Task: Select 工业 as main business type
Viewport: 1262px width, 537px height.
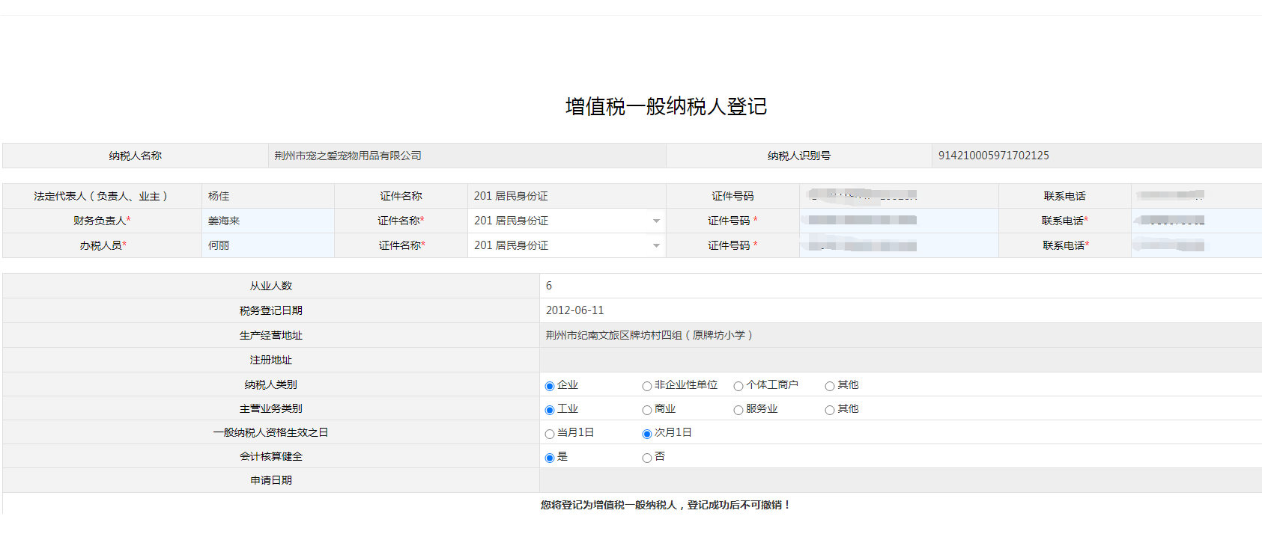Action: (550, 410)
